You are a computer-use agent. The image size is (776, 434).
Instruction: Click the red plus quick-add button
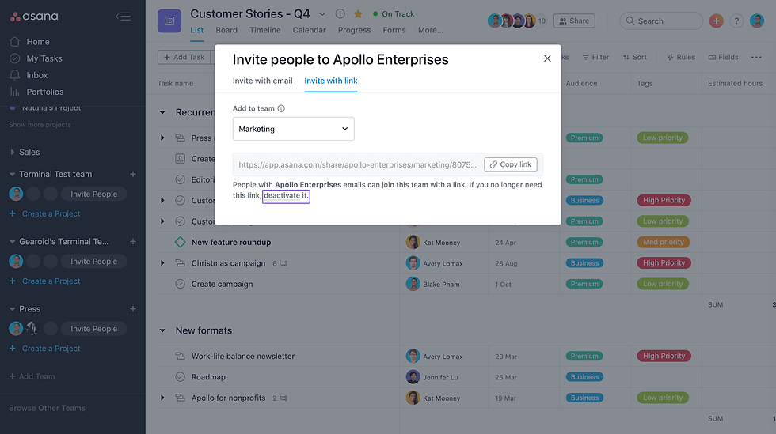click(x=716, y=21)
